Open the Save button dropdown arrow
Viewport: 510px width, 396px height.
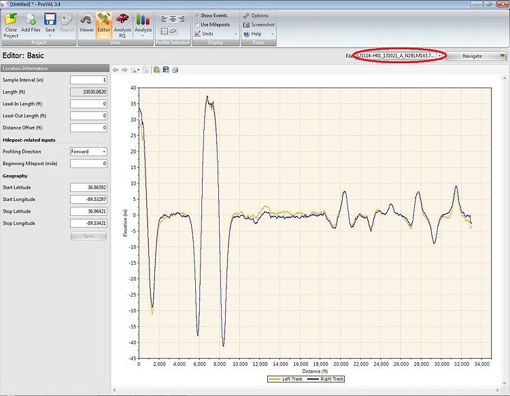coord(50,35)
